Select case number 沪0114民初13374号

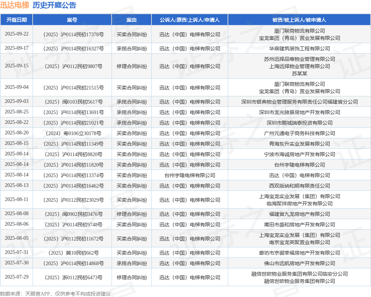(x=74, y=175)
